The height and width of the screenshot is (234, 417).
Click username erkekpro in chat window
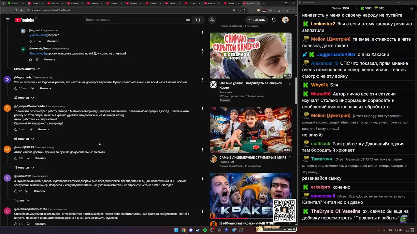pyautogui.click(x=321, y=187)
